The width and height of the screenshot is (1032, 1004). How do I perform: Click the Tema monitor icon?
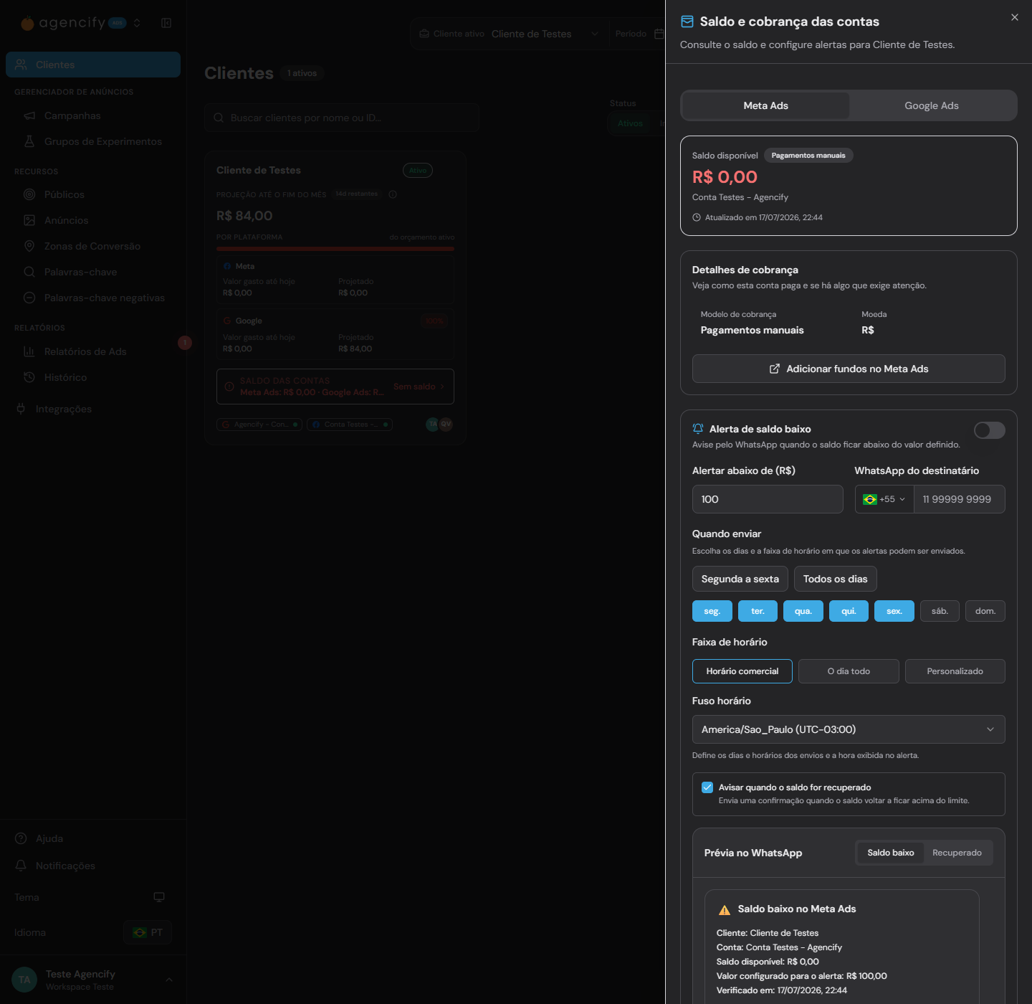point(159,897)
